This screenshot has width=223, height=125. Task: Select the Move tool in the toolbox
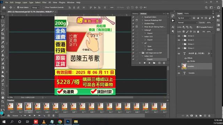pyautogui.click(x=3, y=17)
